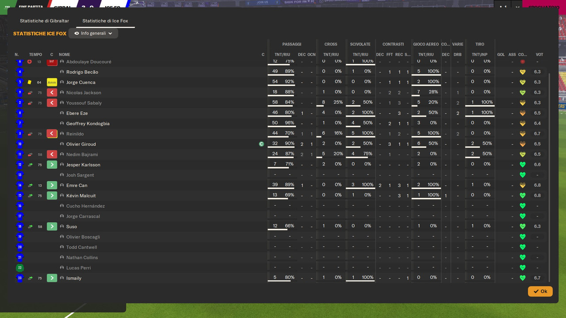566x318 pixels.
Task: Open Emre Can's player profile link
Action: [77, 185]
